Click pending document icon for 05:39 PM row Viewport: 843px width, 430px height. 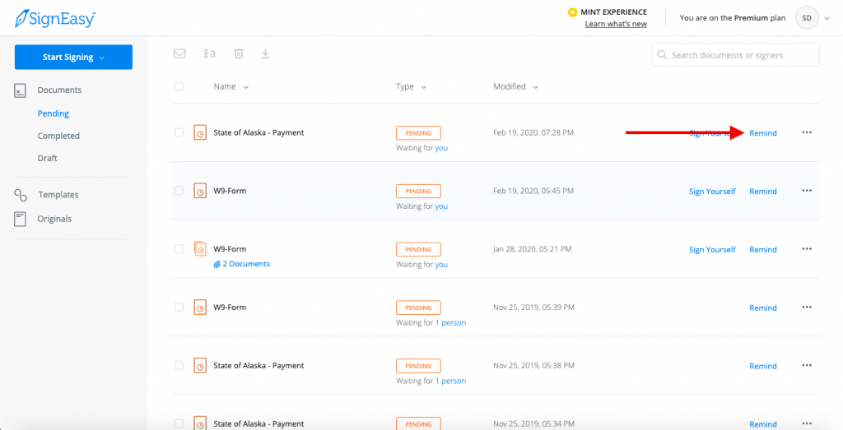[200, 307]
